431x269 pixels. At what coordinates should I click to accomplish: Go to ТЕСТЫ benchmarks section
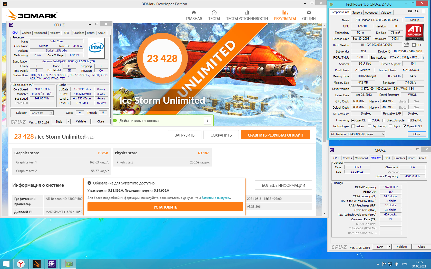click(x=214, y=15)
